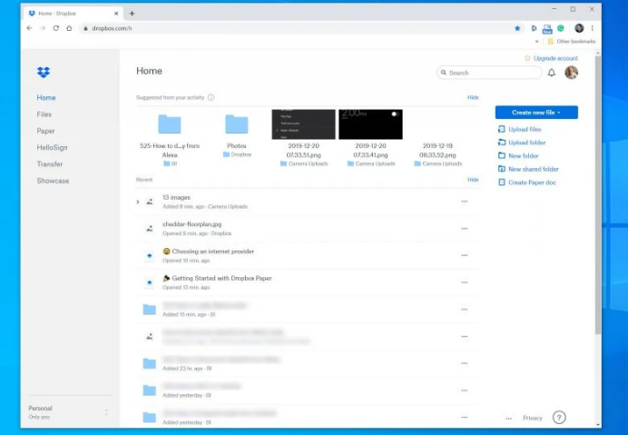Screen dimensions: 628x435
Task: Open more options for the row added 15 min. ago
Action: click(x=464, y=309)
